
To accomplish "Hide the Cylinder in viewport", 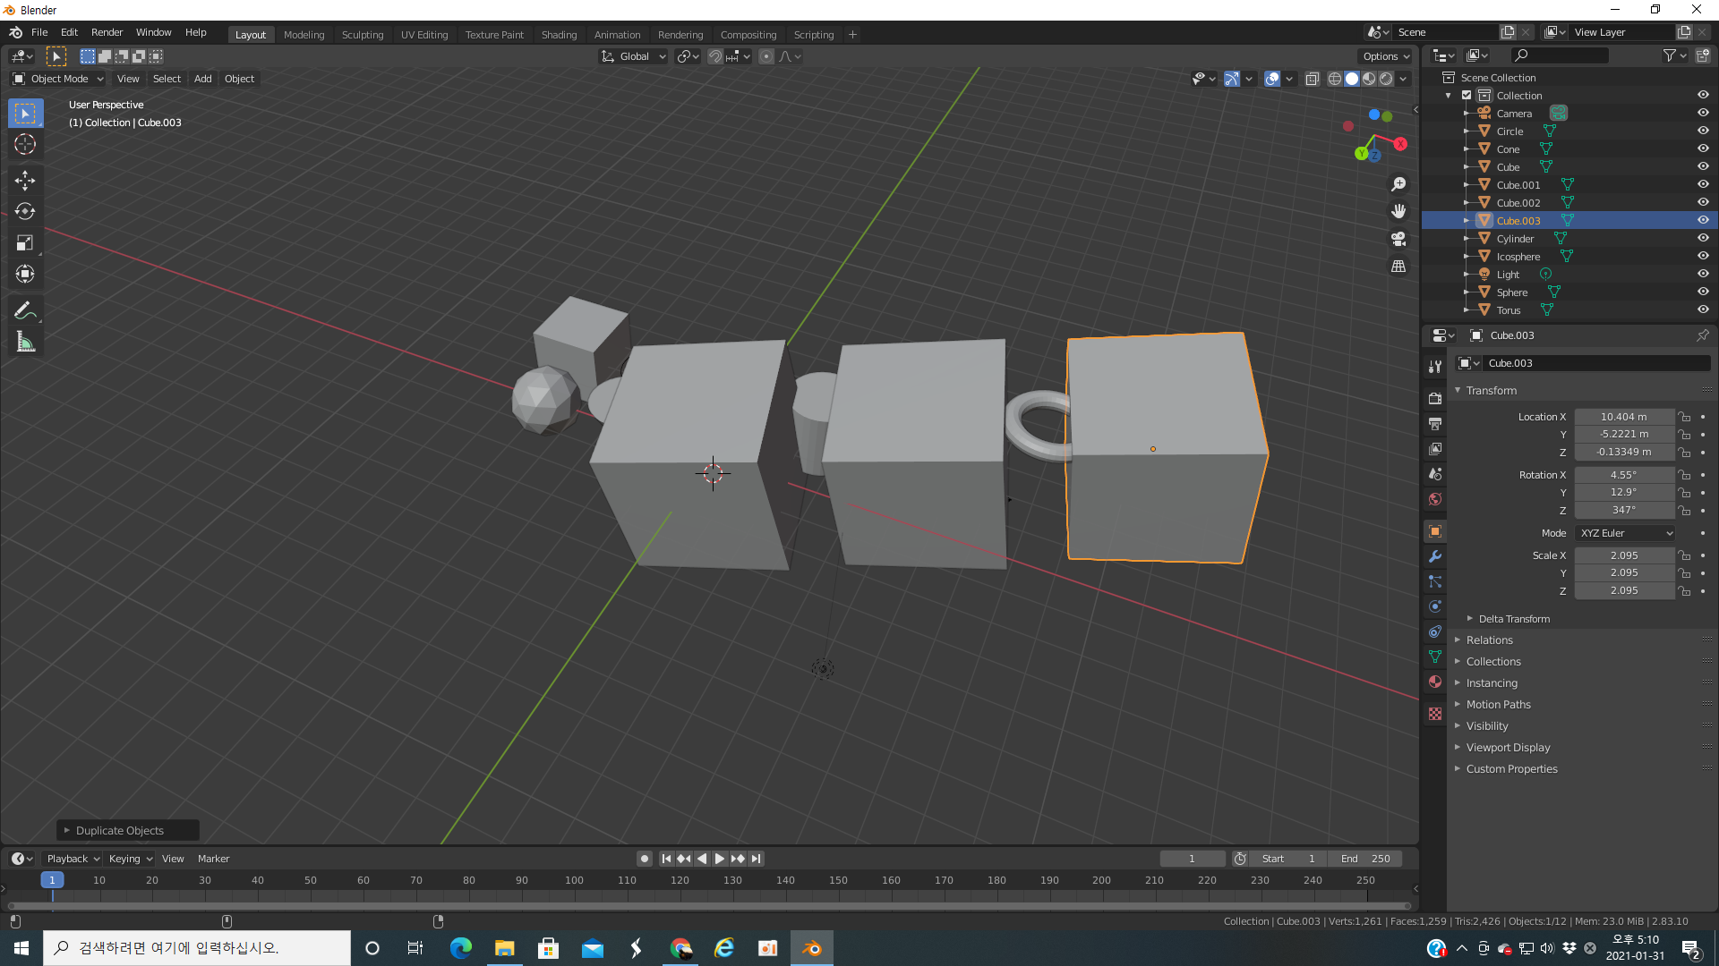I will [x=1702, y=239].
